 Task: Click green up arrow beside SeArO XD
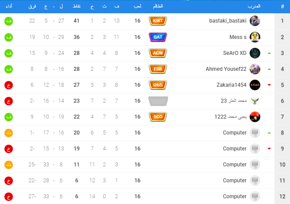coord(269,53)
